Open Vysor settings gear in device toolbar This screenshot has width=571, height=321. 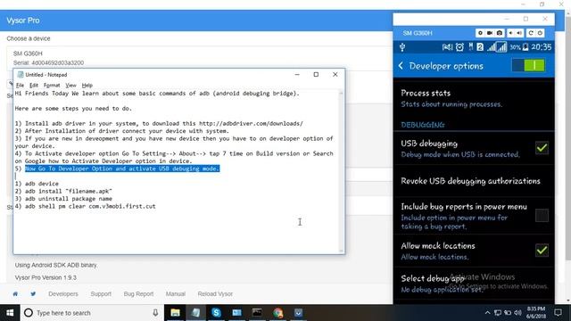coord(480,33)
